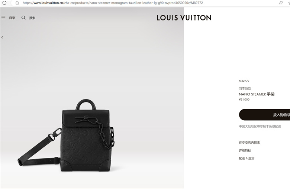Go to previous image with left chevron
290x189 pixels.
pos(2,37)
